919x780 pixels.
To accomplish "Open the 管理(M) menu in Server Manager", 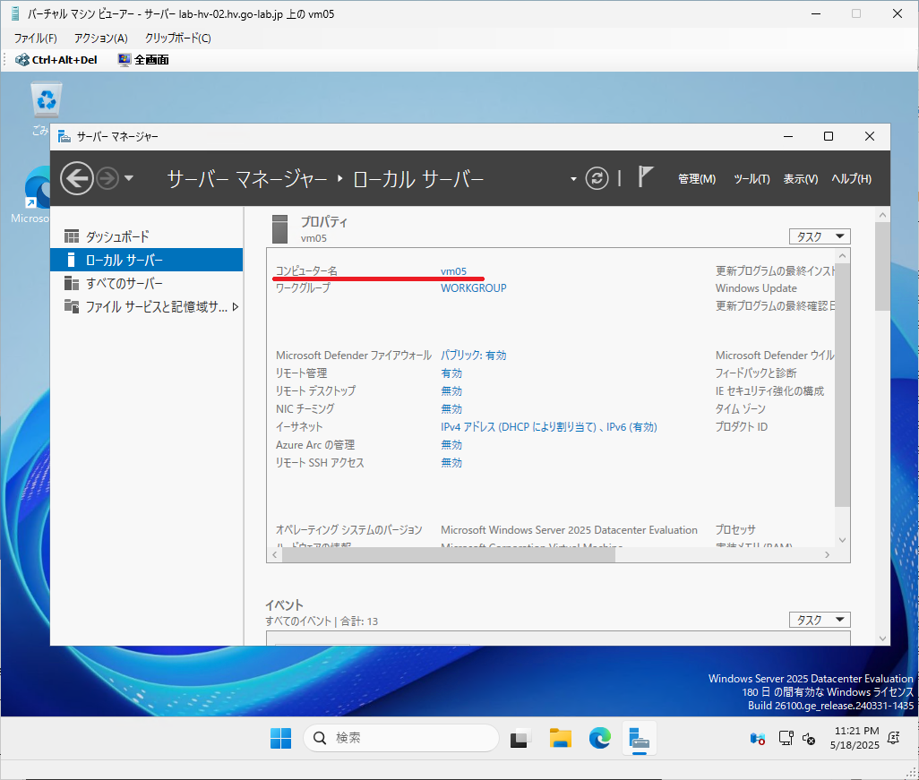I will (x=696, y=179).
